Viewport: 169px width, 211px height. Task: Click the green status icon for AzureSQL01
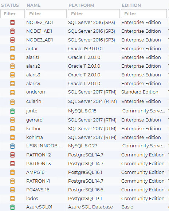coord(12,207)
